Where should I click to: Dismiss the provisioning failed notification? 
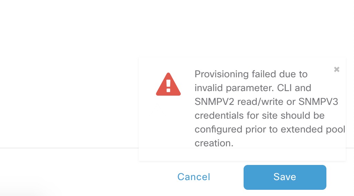coord(337,69)
